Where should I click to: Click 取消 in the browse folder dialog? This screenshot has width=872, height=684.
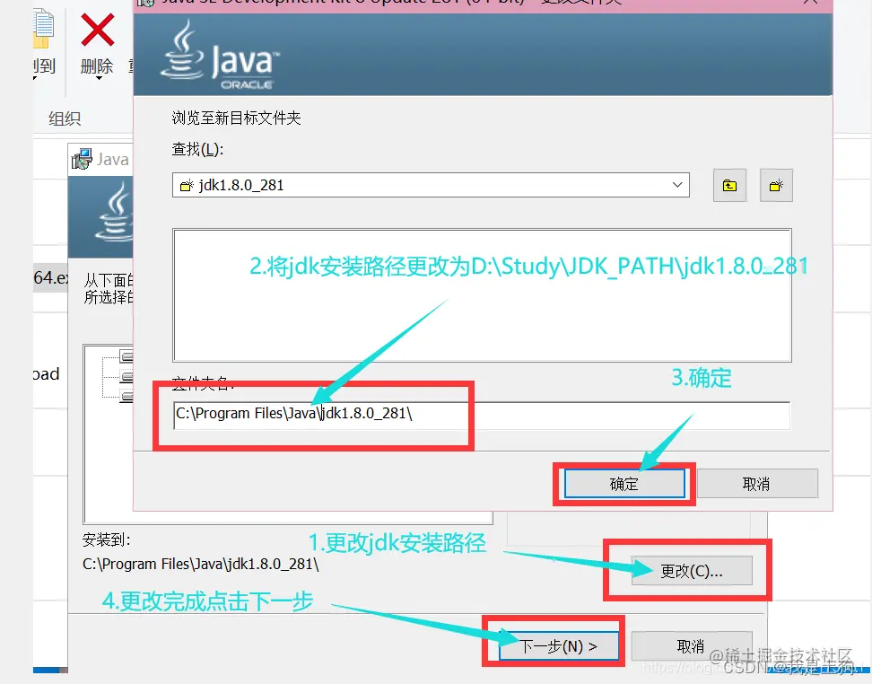click(x=757, y=484)
